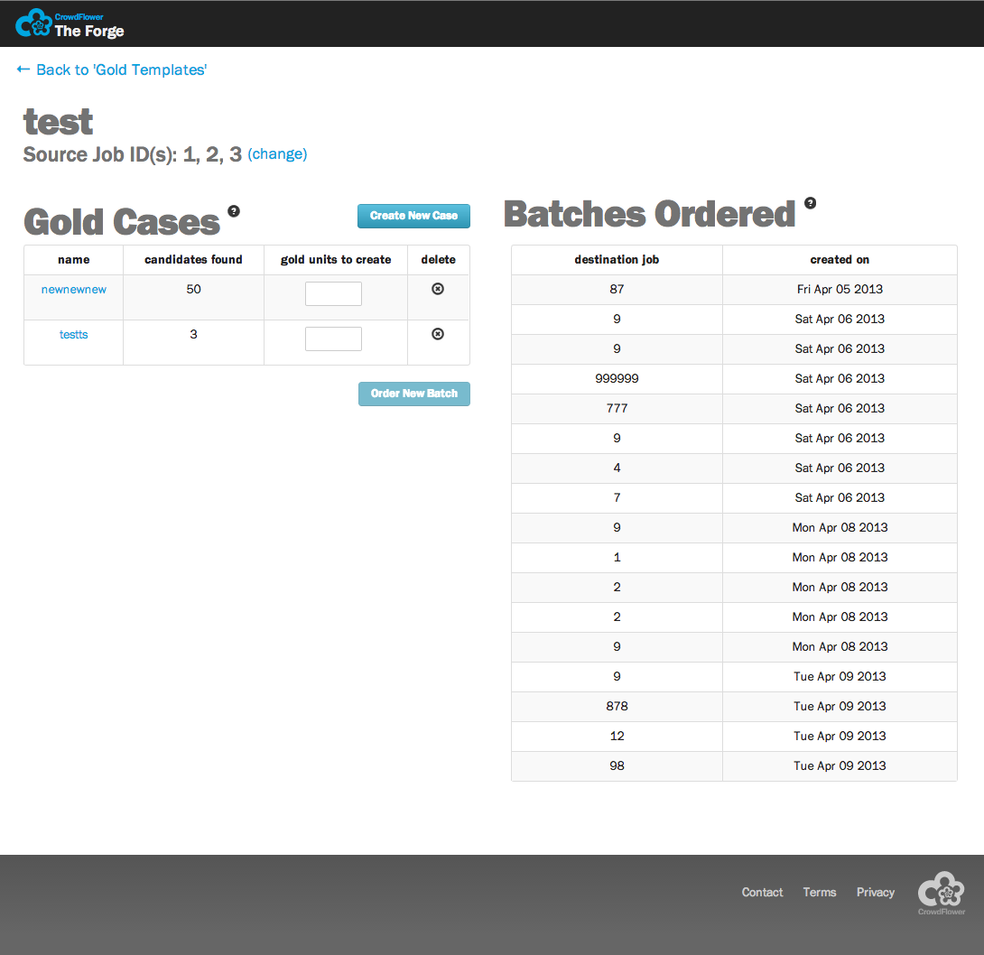
Task: Click the back arrow beside Gold Templates
Action: [x=23, y=69]
